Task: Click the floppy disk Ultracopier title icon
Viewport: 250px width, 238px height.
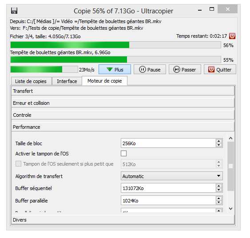Action: 14,11
